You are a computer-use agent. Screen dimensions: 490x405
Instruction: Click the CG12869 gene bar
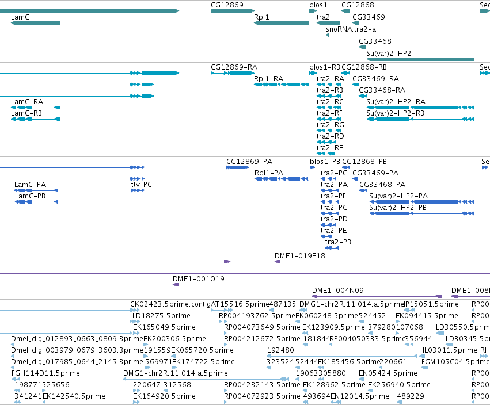click(233, 11)
